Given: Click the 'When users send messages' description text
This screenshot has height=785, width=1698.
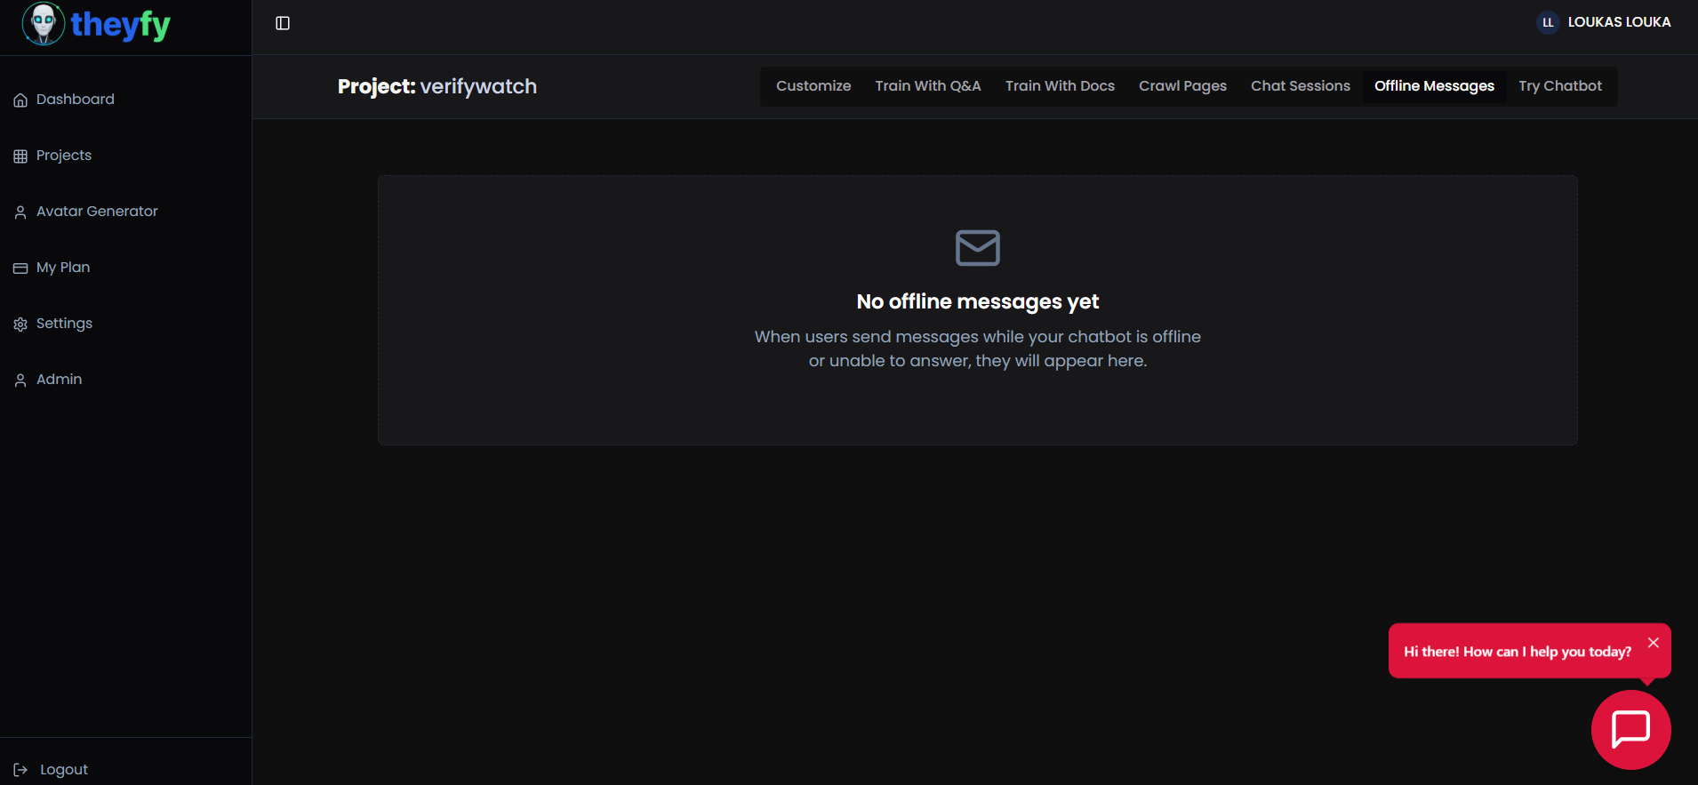Looking at the screenshot, I should pos(978,348).
